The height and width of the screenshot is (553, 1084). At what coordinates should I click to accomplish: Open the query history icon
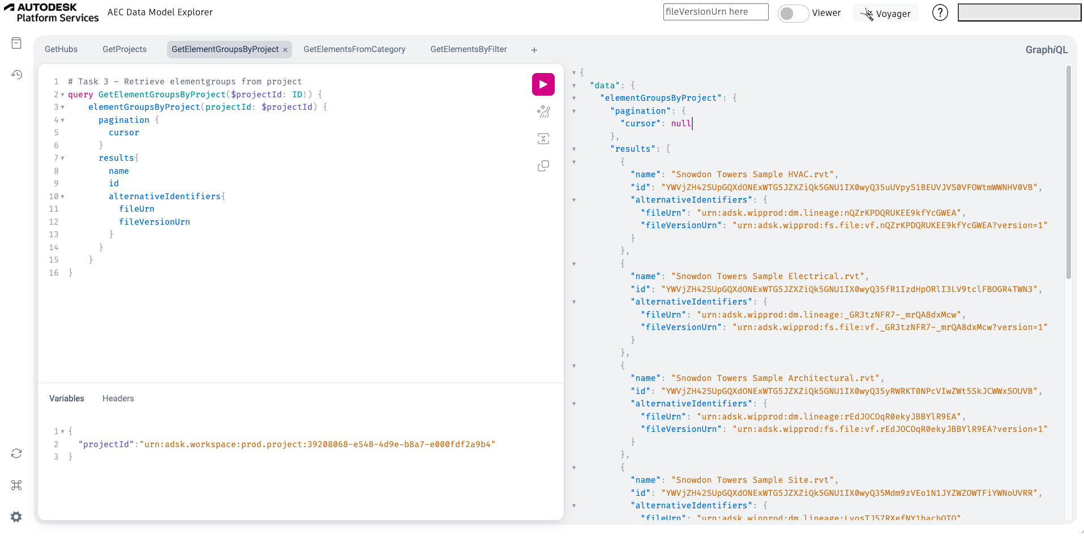click(16, 75)
